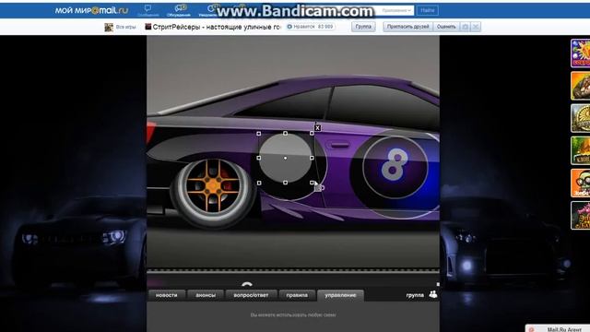
Task: Open the группа link near the bottom tabs
Action: coord(415,295)
